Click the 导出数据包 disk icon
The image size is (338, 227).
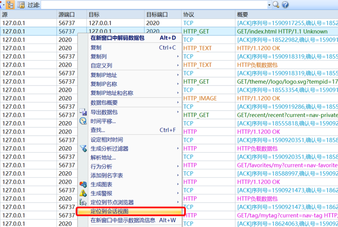(x=83, y=112)
